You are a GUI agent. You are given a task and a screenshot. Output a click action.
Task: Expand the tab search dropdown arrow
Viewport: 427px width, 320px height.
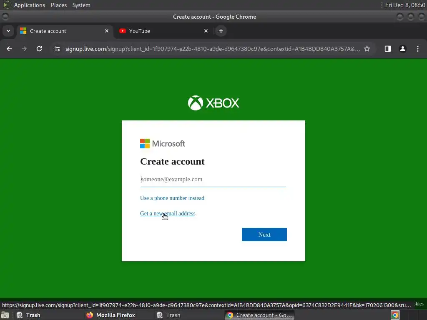(8, 31)
